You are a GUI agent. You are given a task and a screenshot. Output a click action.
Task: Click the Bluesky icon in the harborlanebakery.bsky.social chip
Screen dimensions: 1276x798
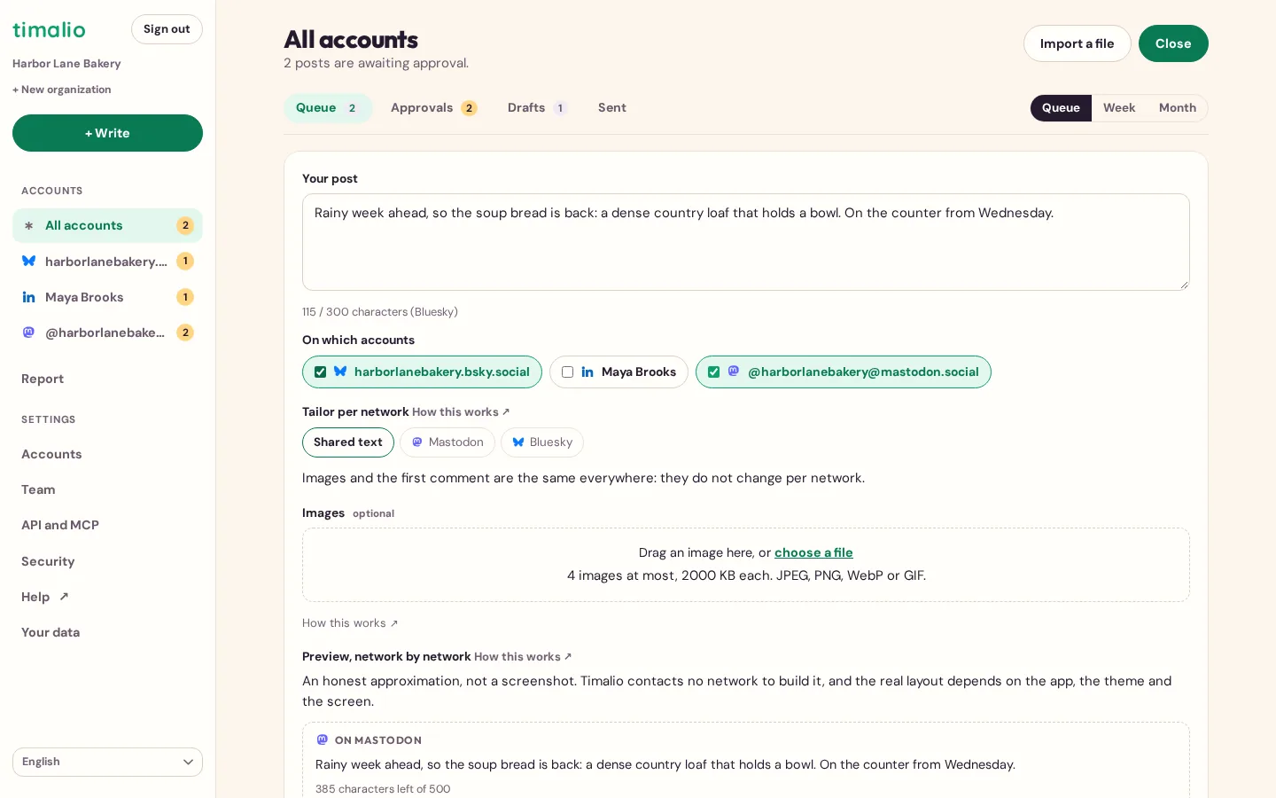340,372
